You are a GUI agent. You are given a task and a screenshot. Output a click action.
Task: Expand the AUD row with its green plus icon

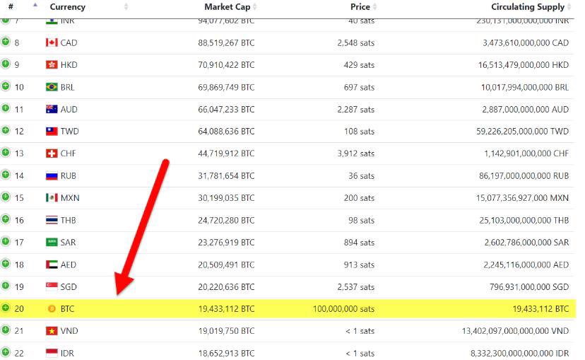(5, 108)
